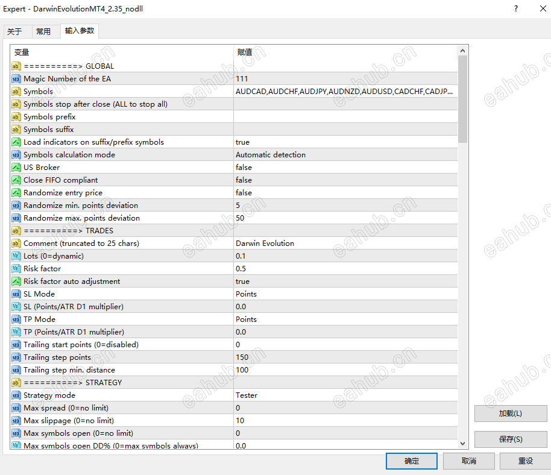The width and height of the screenshot is (551, 475).
Task: Open the TP Mode 'Points' dropdown
Action: (x=346, y=319)
